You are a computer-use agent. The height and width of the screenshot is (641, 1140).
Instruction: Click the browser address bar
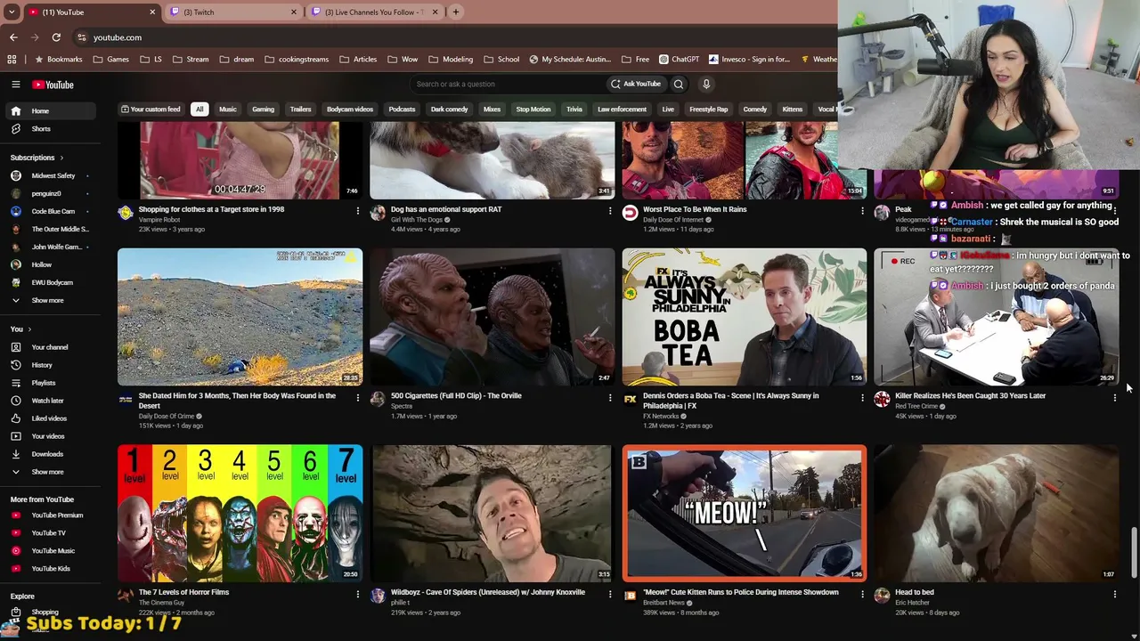pyautogui.click(x=454, y=37)
